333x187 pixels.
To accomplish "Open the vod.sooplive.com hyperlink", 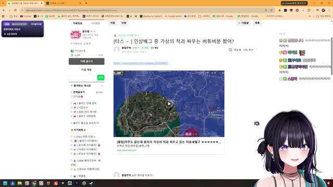I will point(141,63).
